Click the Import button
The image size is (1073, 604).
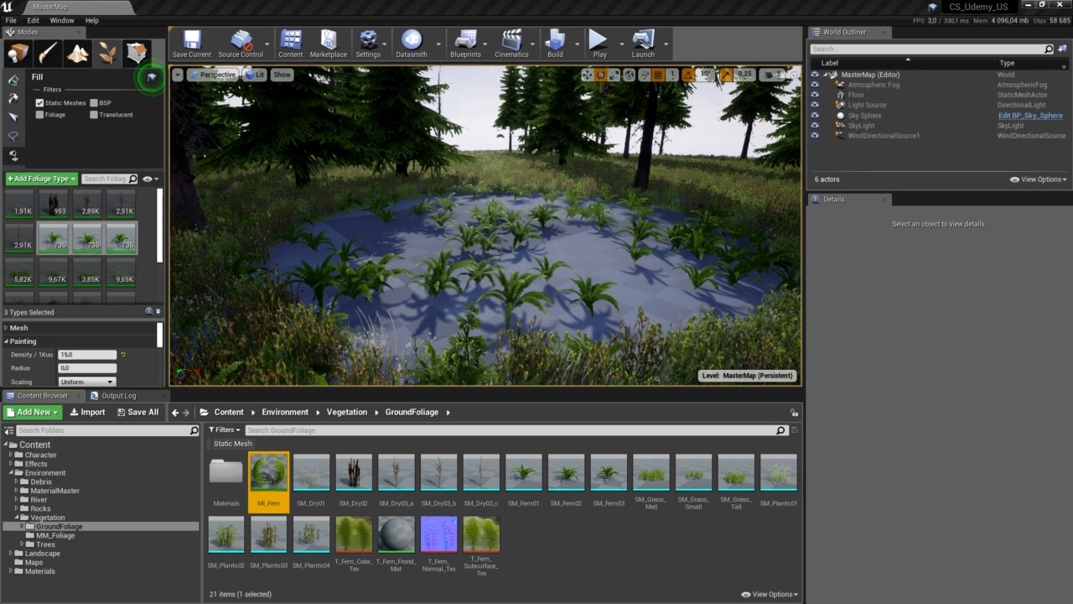(87, 412)
